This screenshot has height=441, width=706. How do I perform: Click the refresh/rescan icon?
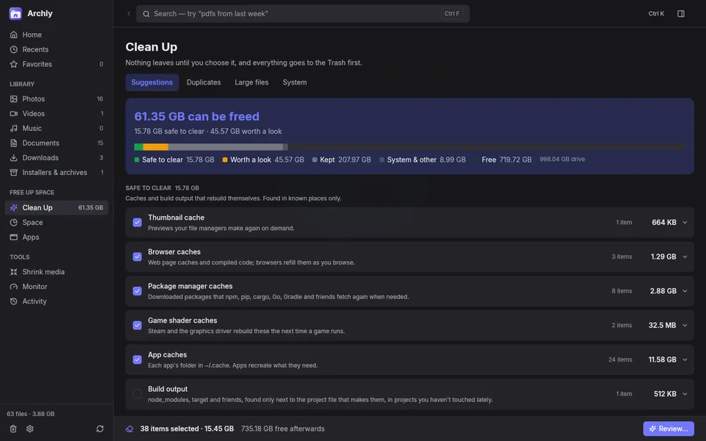click(100, 429)
